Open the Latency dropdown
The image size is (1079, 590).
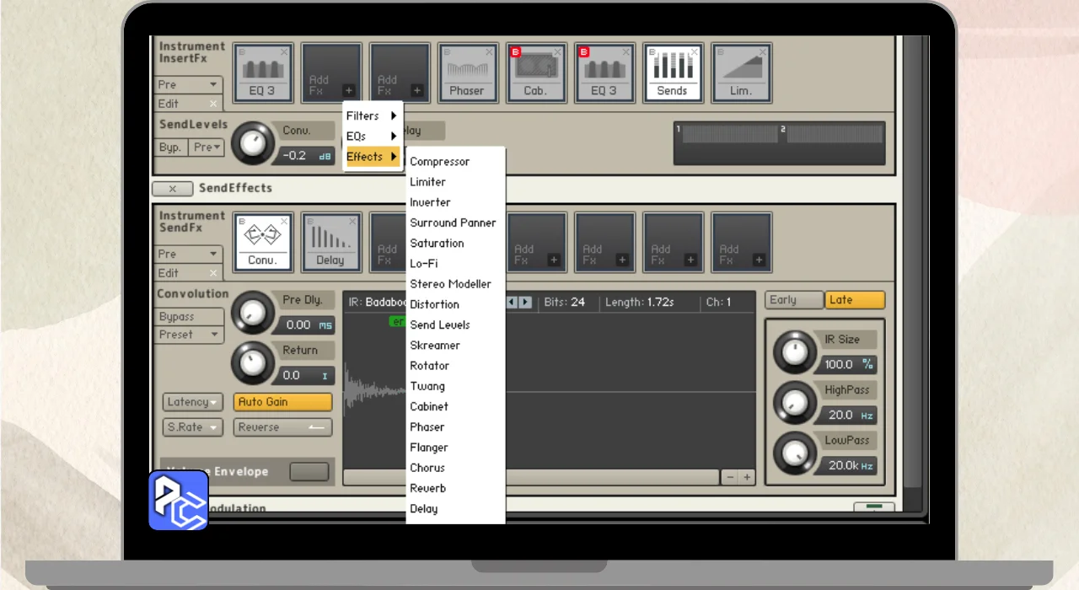193,402
